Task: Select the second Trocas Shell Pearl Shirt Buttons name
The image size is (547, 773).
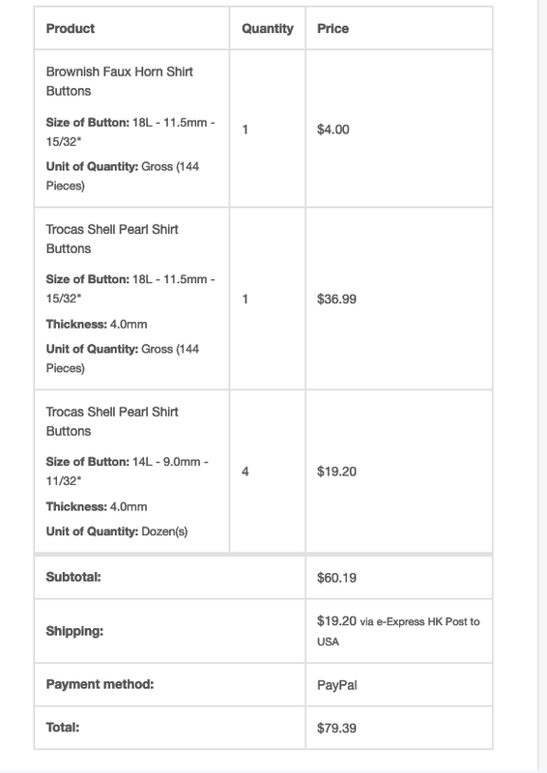Action: point(112,421)
